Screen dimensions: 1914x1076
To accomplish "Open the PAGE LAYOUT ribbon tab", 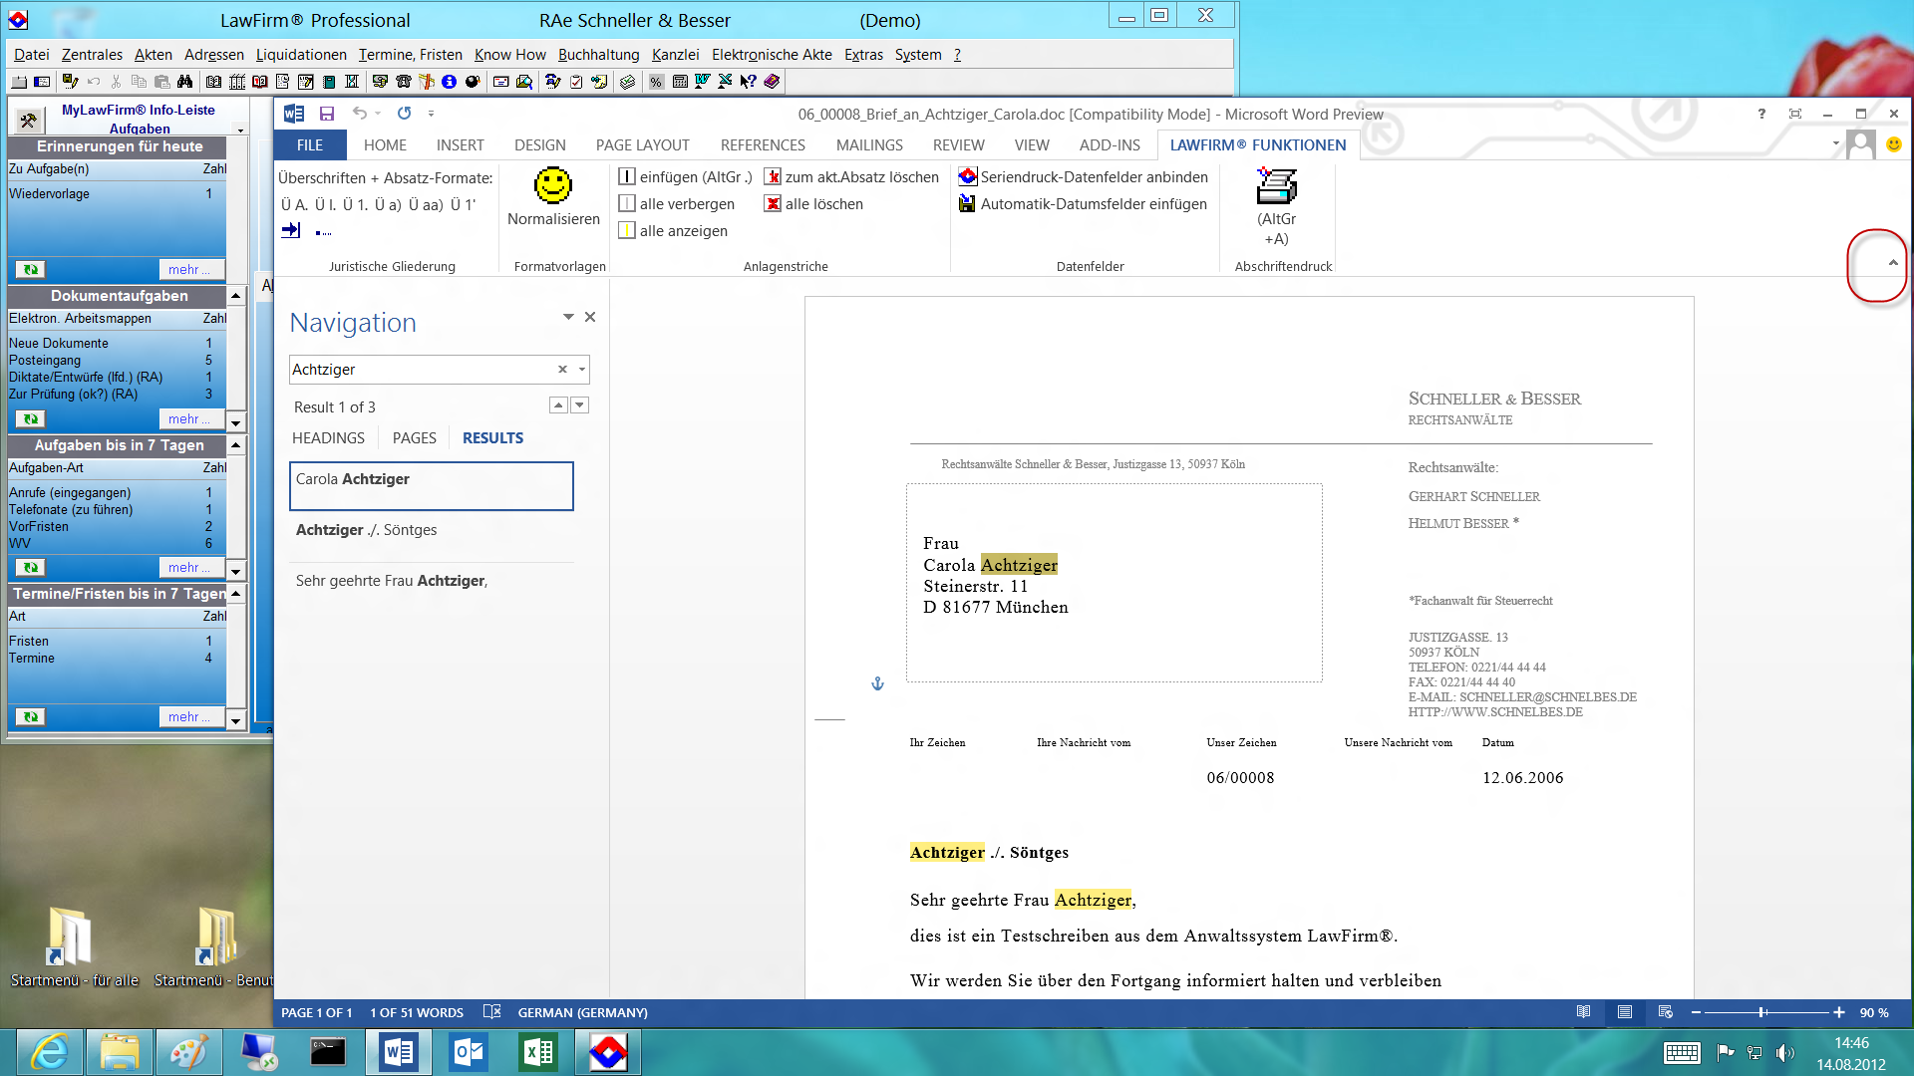I will coord(642,145).
